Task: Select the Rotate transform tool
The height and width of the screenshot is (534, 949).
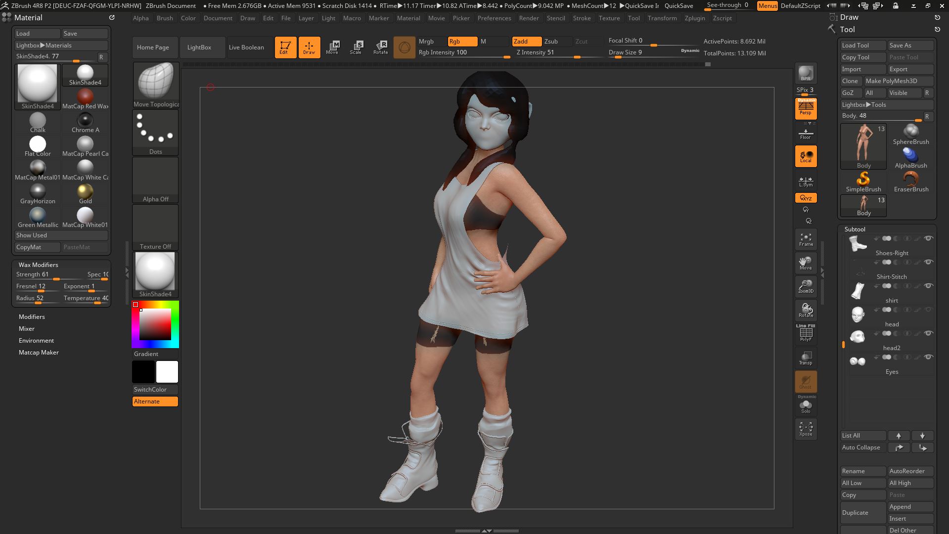Action: (x=380, y=47)
